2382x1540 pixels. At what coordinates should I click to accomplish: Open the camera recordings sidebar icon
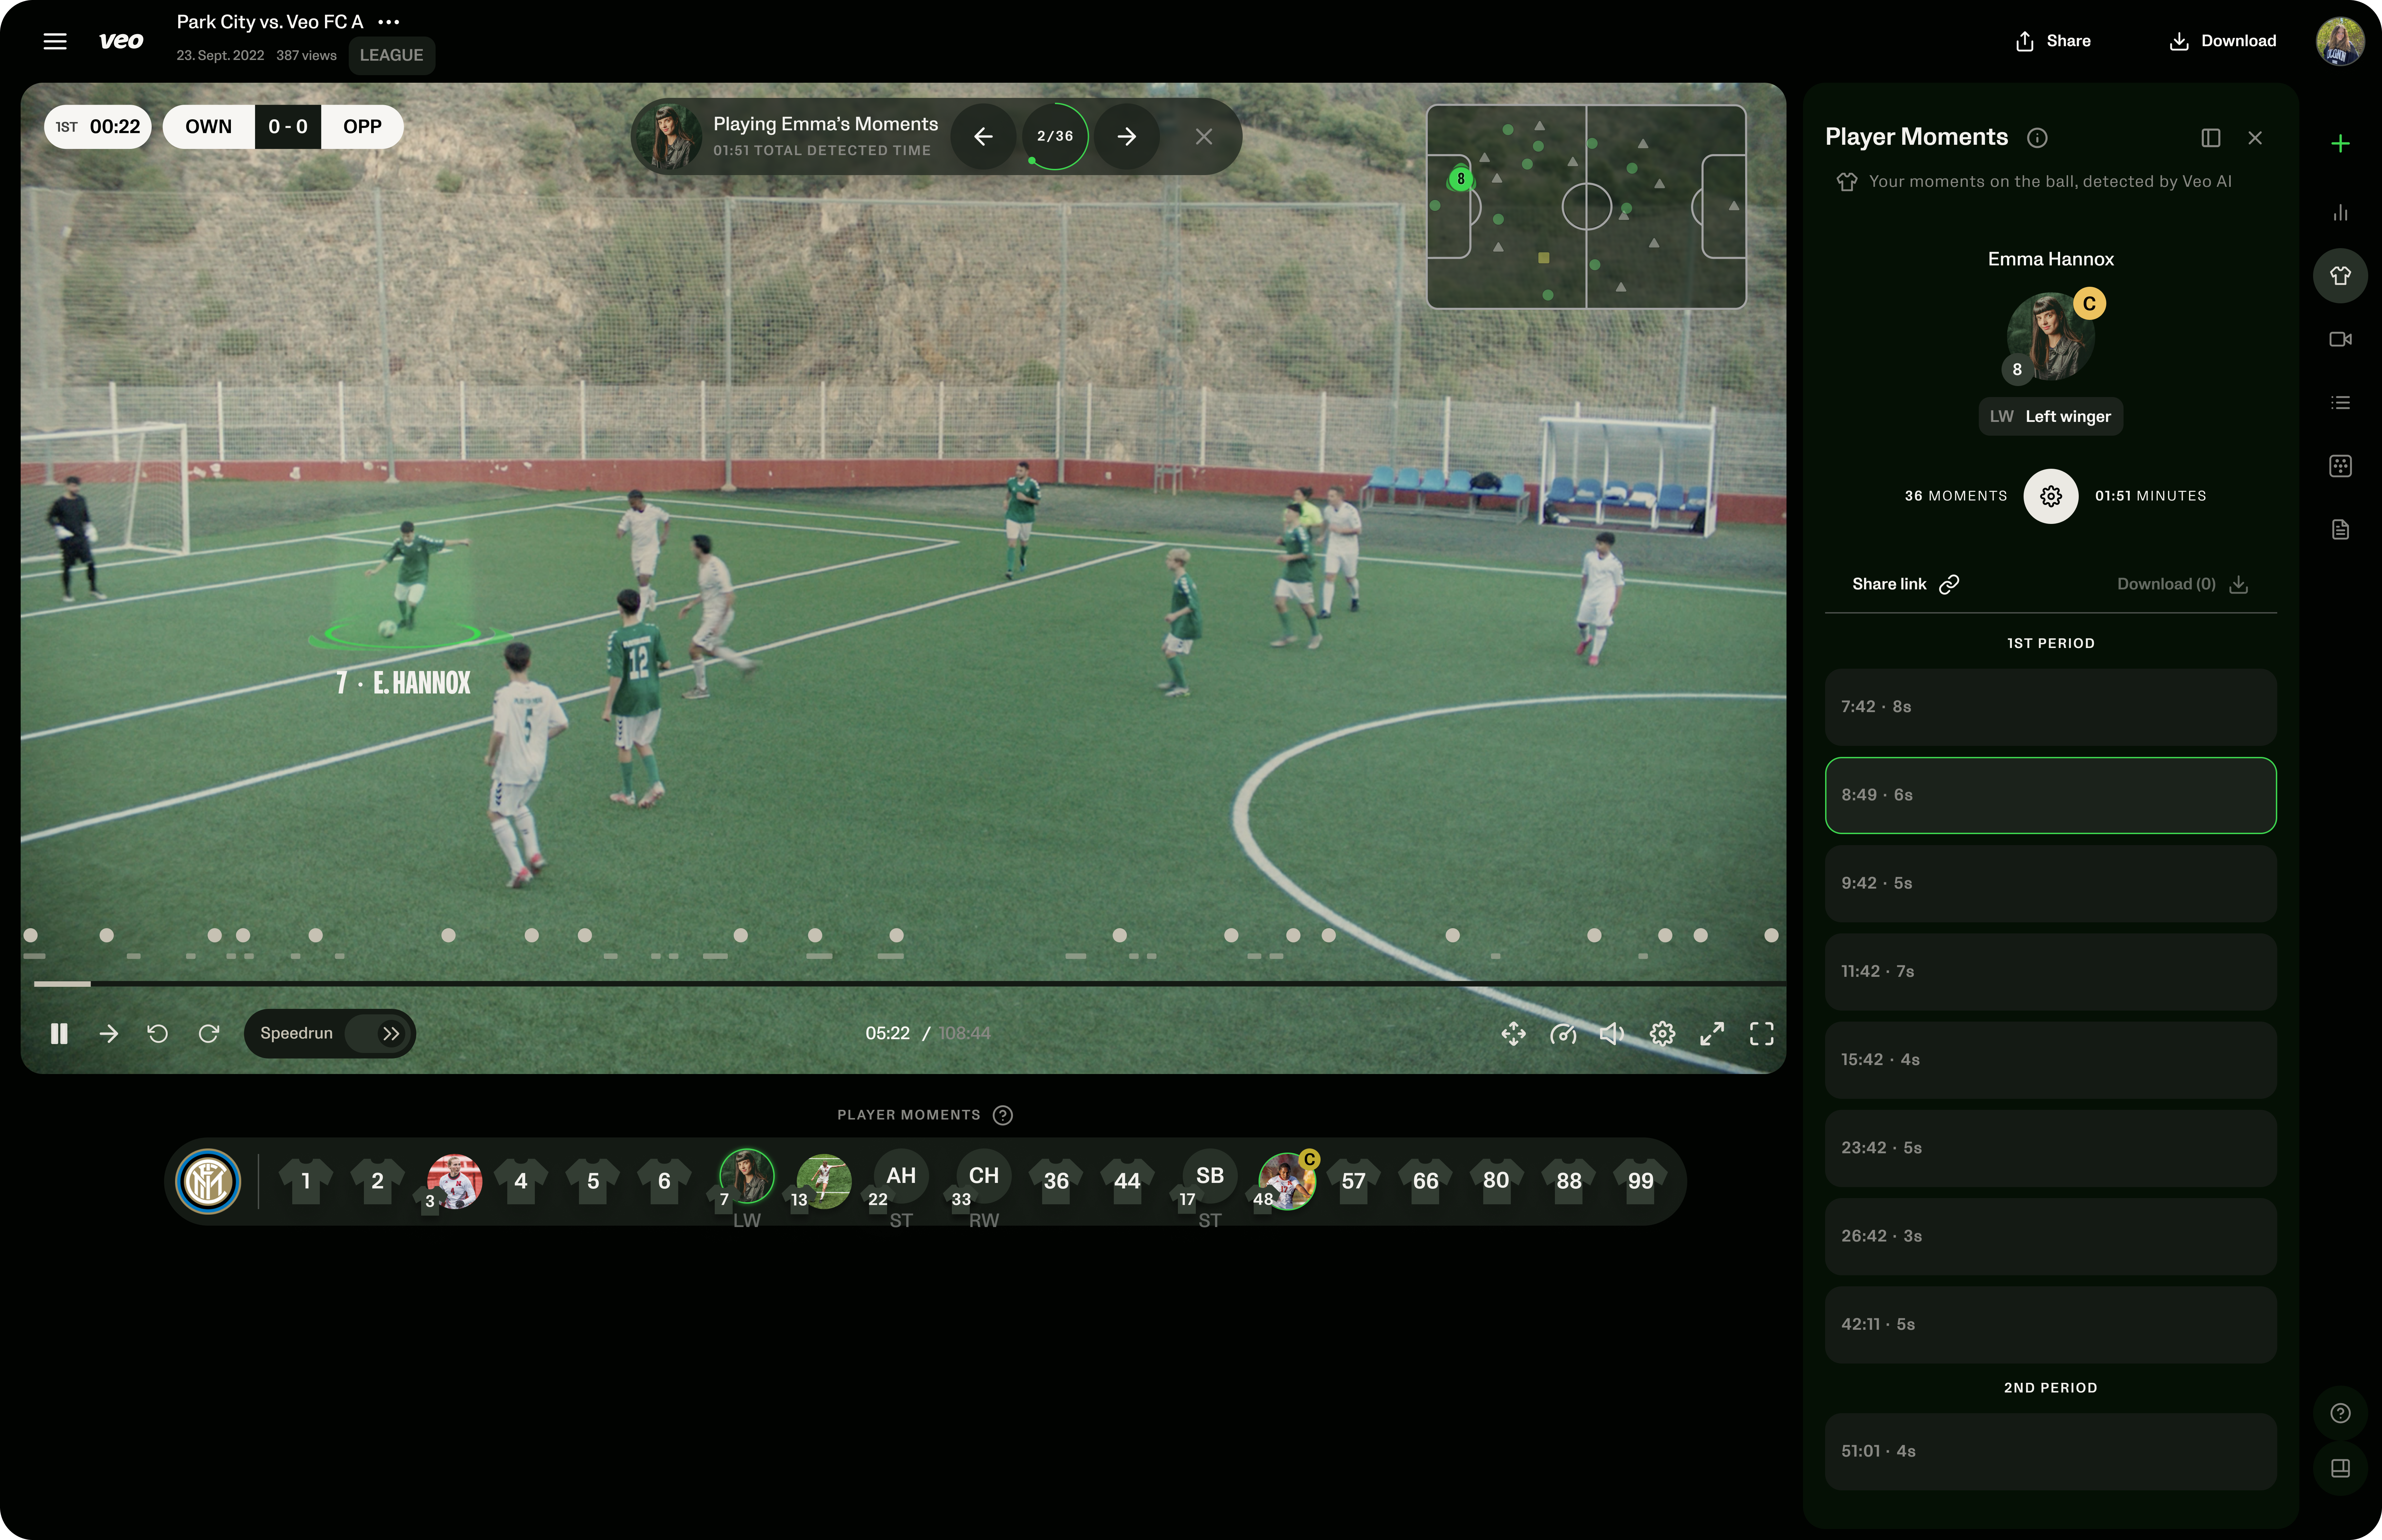click(x=2340, y=339)
